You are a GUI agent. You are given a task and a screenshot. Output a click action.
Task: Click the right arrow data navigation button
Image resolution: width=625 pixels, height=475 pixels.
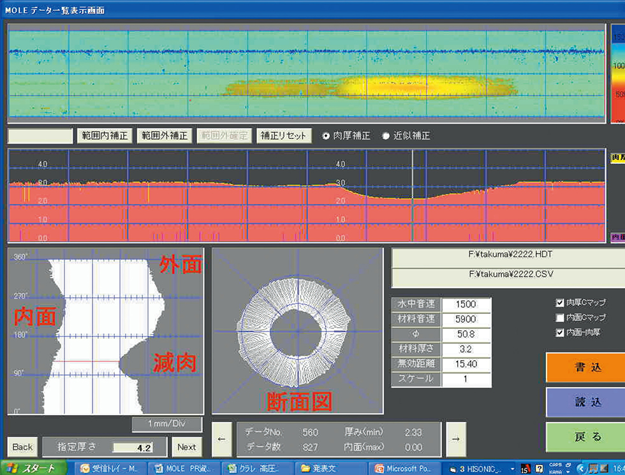tap(454, 438)
